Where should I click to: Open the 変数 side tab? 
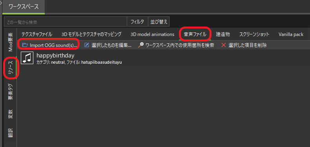[11, 114]
